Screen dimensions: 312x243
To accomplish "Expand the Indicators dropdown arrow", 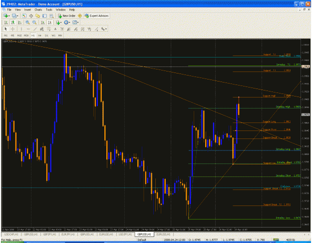I will (x=61, y=22).
